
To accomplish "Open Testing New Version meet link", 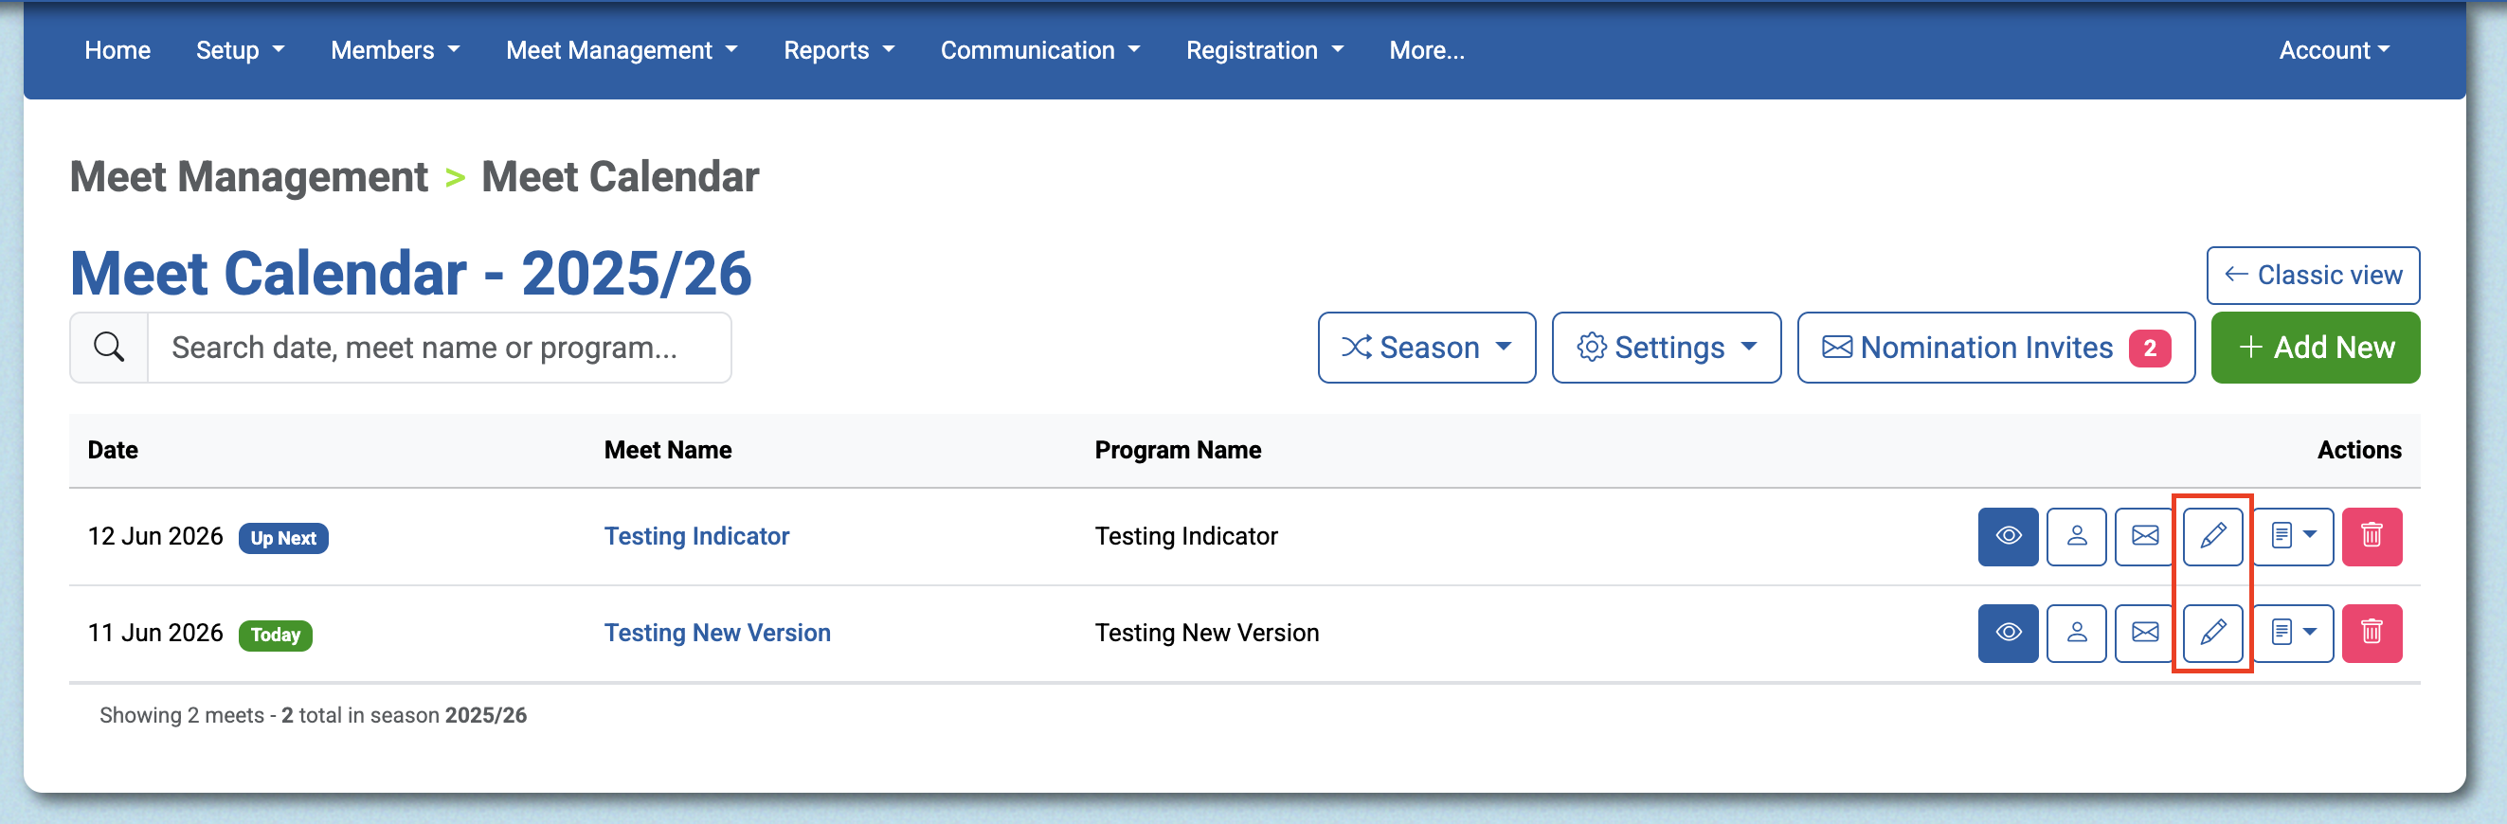I will tap(717, 634).
